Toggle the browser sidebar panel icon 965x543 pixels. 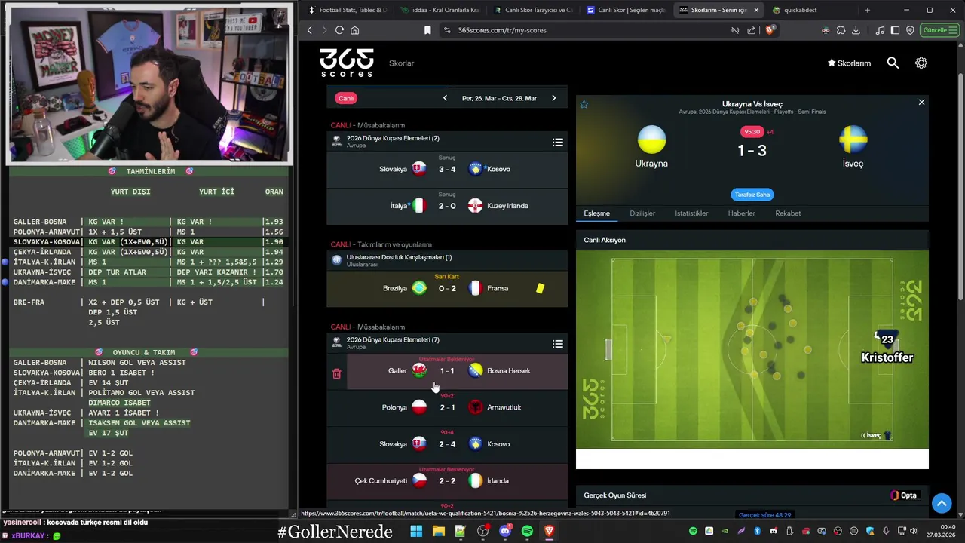click(x=895, y=30)
